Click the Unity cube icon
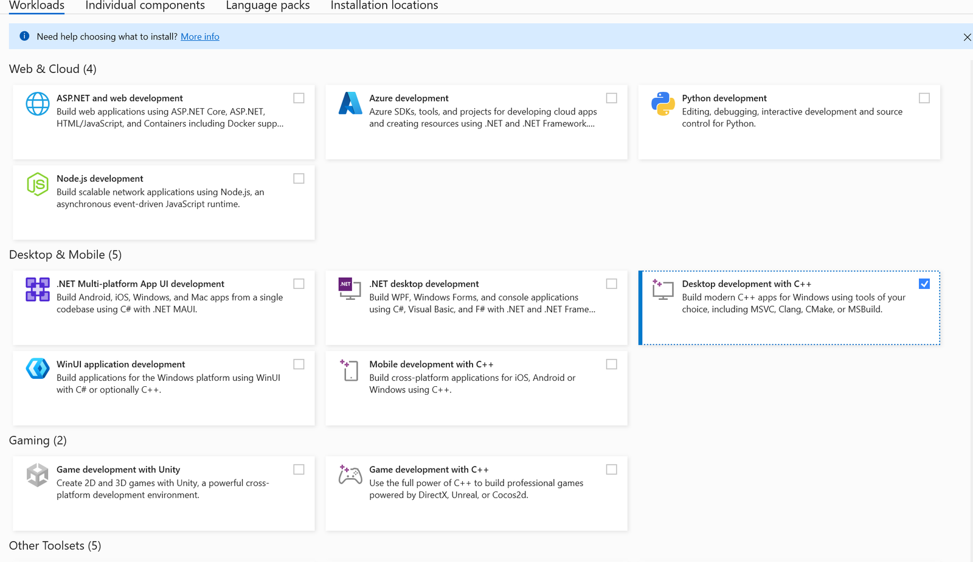Image resolution: width=973 pixels, height=562 pixels. click(38, 475)
